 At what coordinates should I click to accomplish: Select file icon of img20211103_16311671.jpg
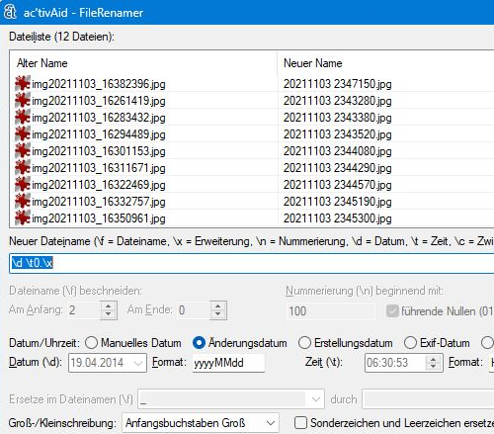click(x=23, y=167)
